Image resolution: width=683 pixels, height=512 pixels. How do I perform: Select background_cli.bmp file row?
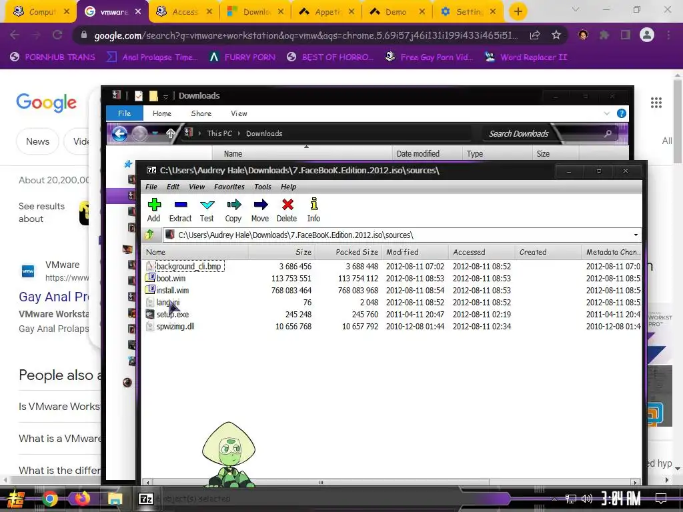point(392,267)
